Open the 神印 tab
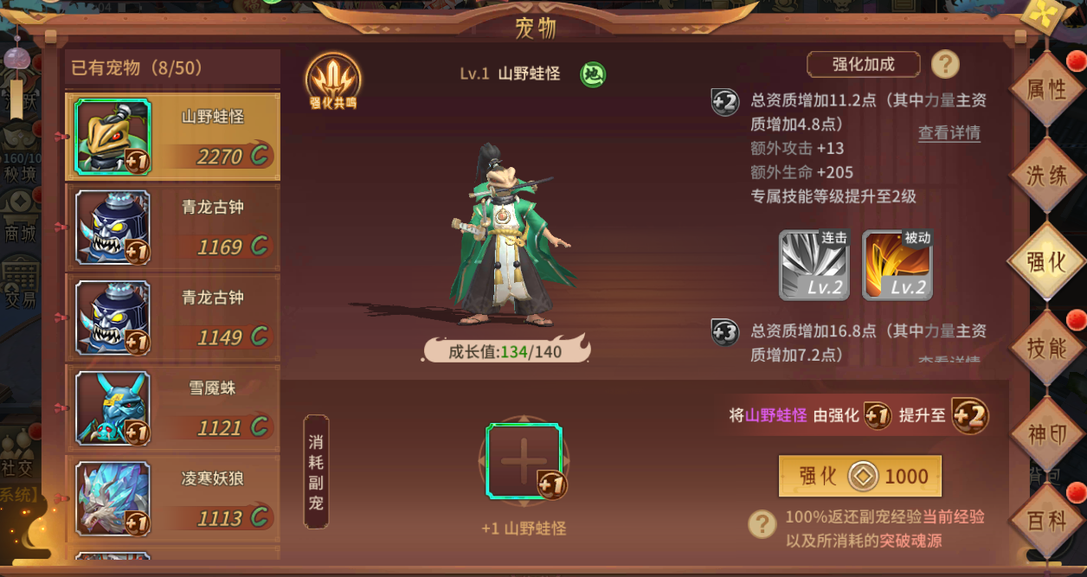This screenshot has height=577, width=1087. 1046,434
